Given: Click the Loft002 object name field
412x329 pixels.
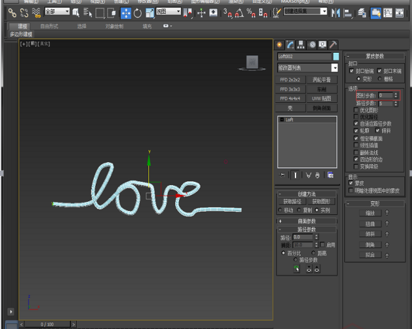Looking at the screenshot, I should point(304,57).
